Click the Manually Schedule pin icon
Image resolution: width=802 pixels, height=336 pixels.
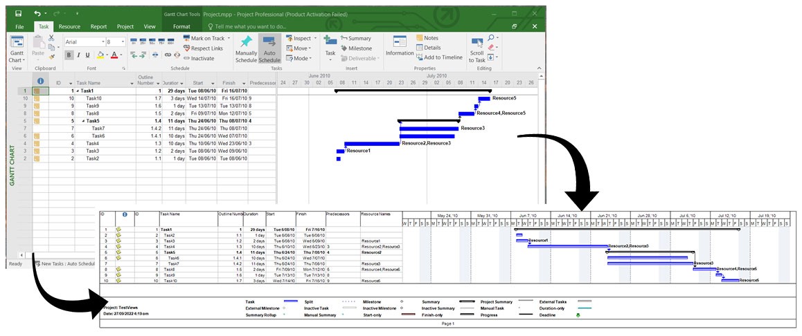(246, 44)
